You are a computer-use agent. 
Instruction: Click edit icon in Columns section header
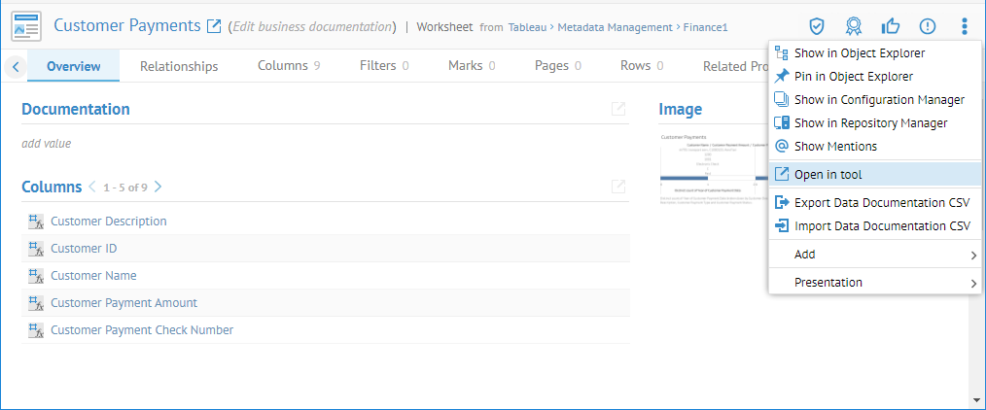[x=618, y=187]
